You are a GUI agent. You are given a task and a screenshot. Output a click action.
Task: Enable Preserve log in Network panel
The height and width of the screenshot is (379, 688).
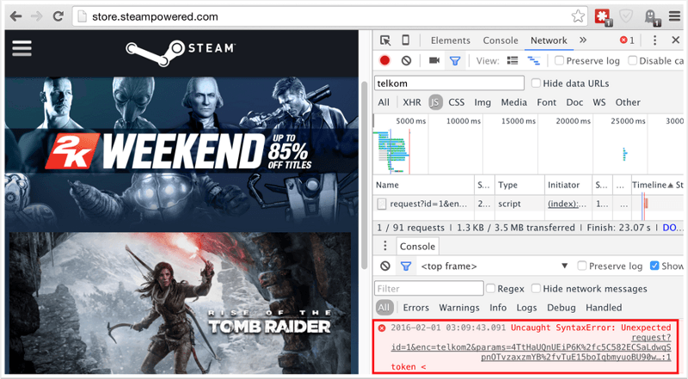[x=559, y=60]
